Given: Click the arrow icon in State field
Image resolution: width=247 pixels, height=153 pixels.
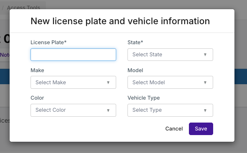Looking at the screenshot, I should coord(205,55).
